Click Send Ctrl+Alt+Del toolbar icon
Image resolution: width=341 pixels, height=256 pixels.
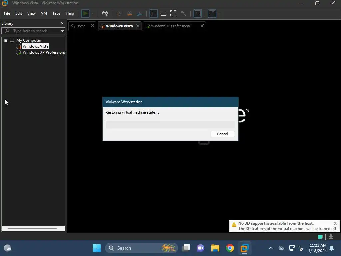pyautogui.click(x=105, y=13)
